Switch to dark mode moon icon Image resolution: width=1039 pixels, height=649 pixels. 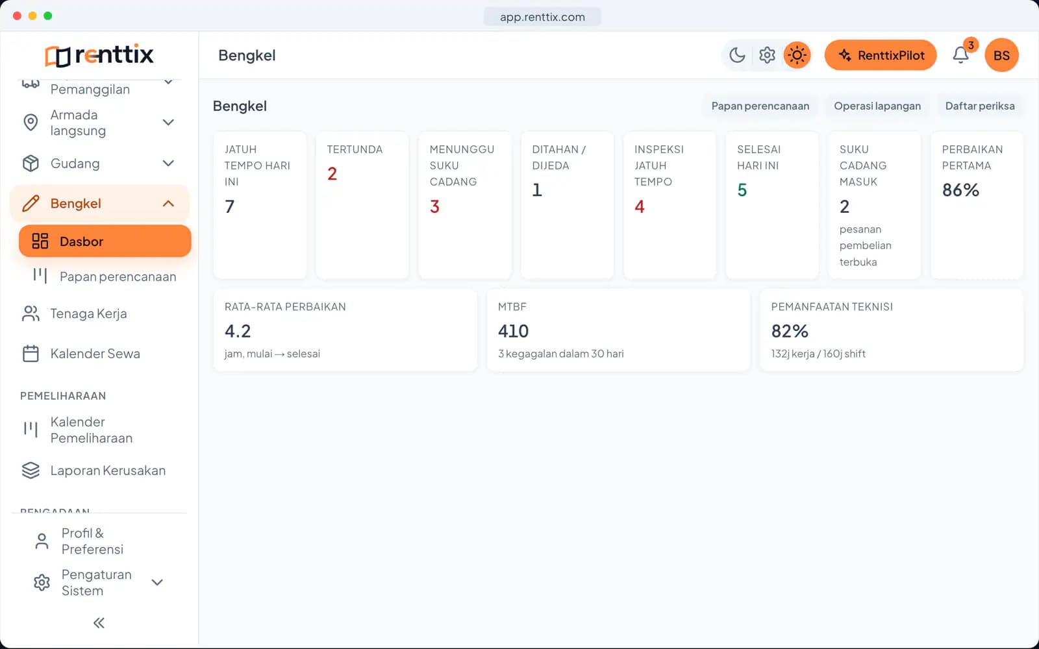737,55
